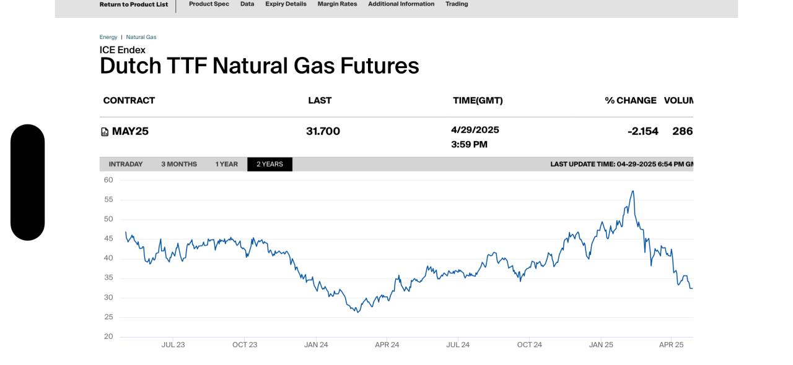The width and height of the screenshot is (793, 365).
Task: Go to Additional Information tab
Action: (401, 4)
